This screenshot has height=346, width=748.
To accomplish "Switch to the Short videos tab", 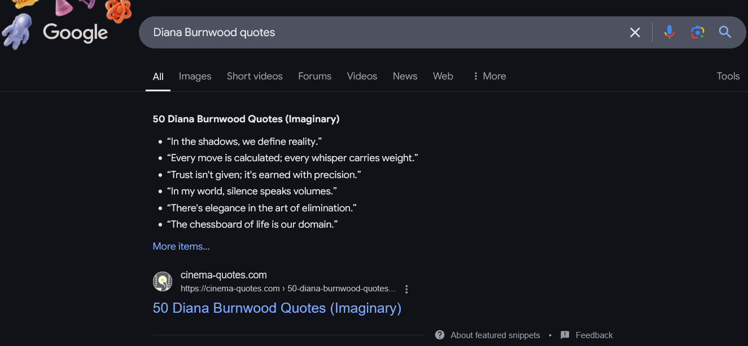I will [255, 76].
